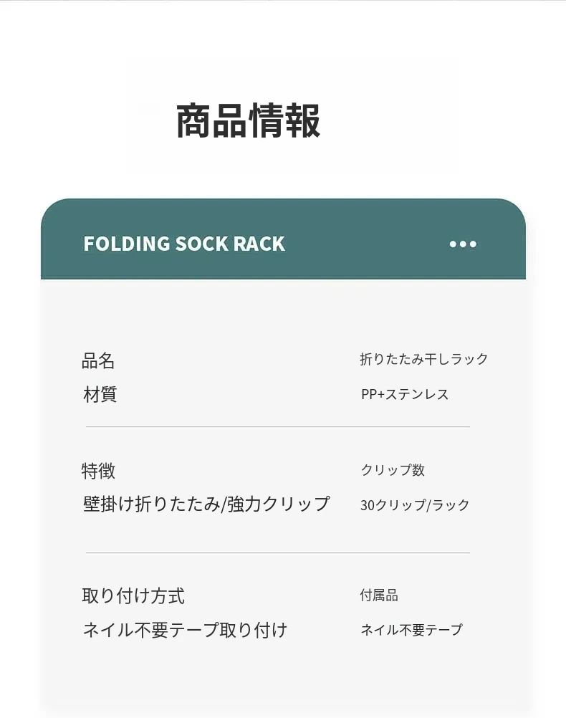Select the FOLDING SOCK RACK header text
This screenshot has width=566, height=718.
coord(184,244)
